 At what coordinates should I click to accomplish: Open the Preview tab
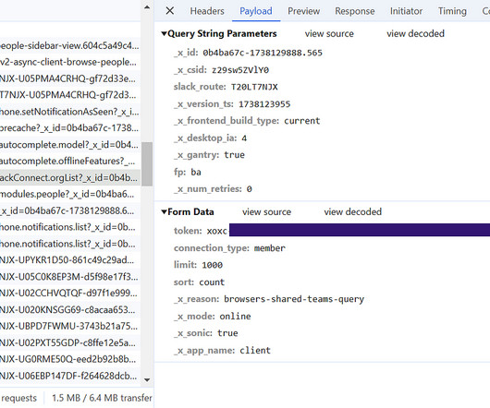(x=304, y=11)
